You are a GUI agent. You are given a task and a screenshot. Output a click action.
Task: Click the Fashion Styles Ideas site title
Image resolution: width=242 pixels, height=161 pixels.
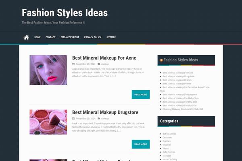pyautogui.click(x=65, y=12)
